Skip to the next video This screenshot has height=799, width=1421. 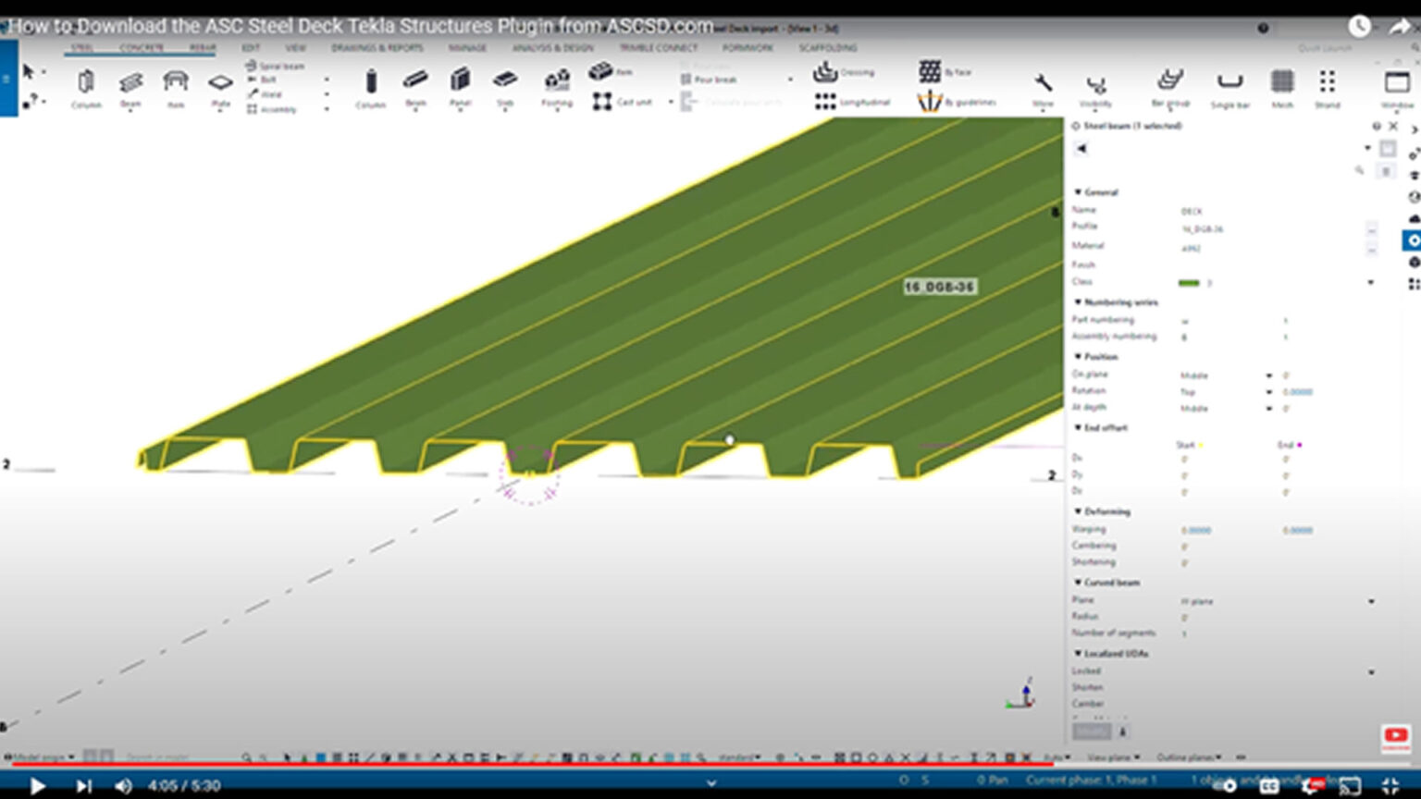tap(83, 786)
